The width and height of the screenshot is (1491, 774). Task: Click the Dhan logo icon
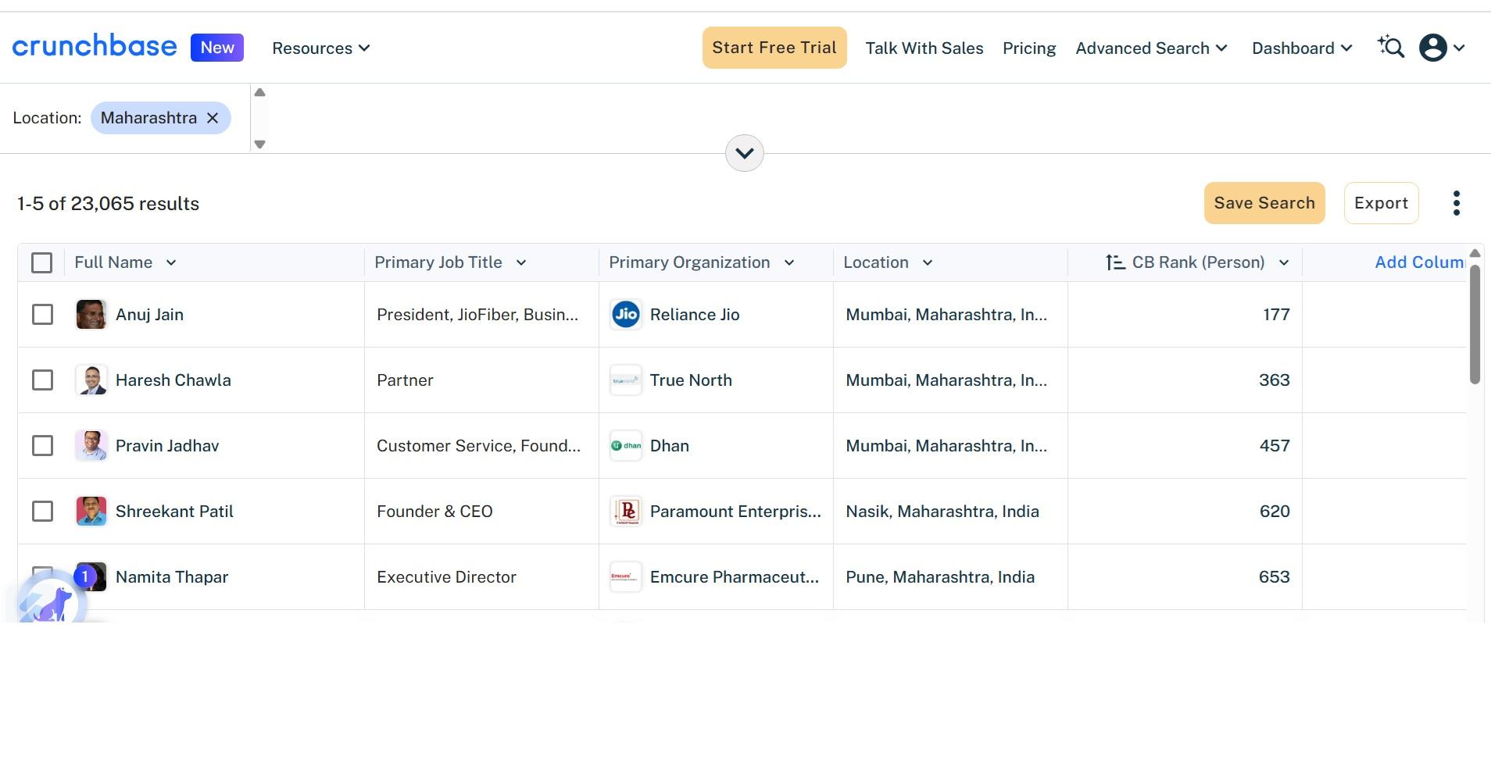click(625, 446)
